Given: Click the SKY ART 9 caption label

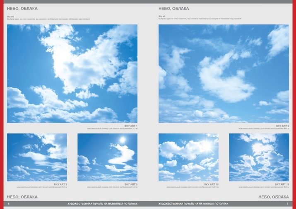Looking at the screenshot, I should 282,126.
